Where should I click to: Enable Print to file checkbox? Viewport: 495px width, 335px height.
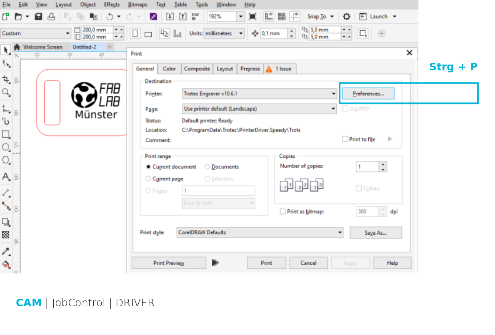[x=345, y=139]
